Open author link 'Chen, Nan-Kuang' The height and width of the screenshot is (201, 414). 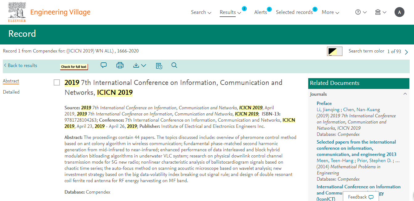click(362, 110)
